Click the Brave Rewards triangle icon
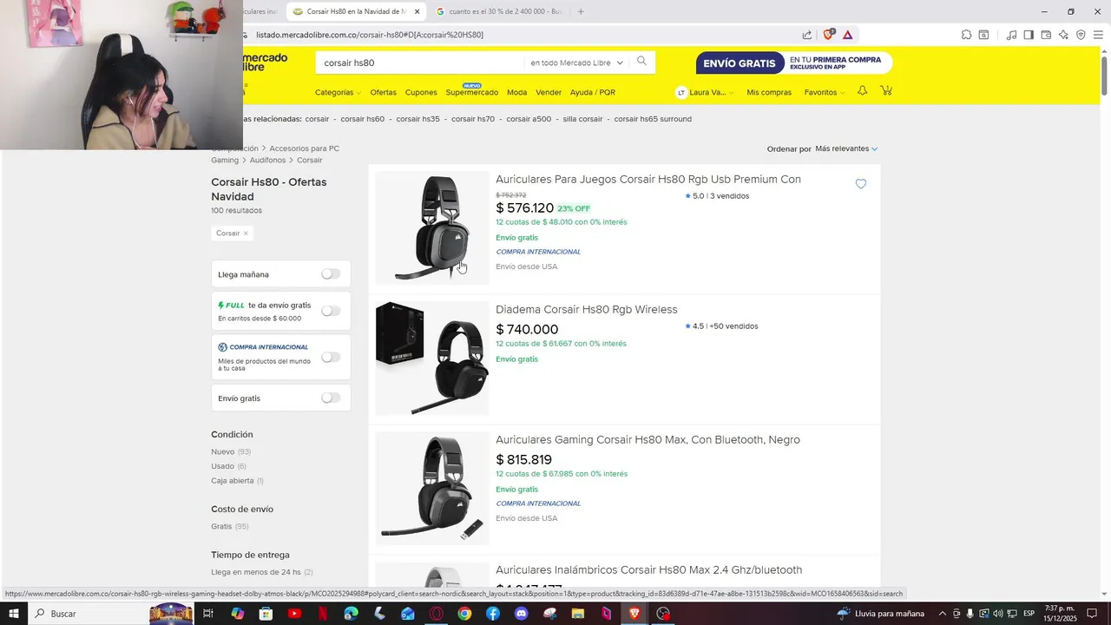Image resolution: width=1111 pixels, height=625 pixels. pos(847,35)
